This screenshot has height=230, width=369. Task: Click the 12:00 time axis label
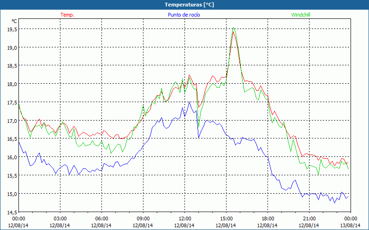coord(185,218)
